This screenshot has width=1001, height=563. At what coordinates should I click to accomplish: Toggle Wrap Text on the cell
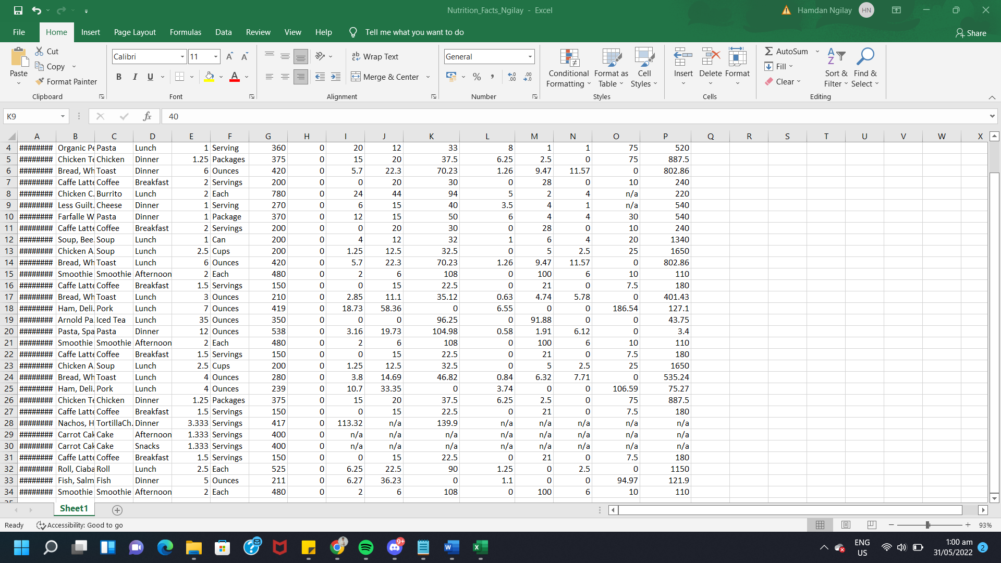point(375,56)
